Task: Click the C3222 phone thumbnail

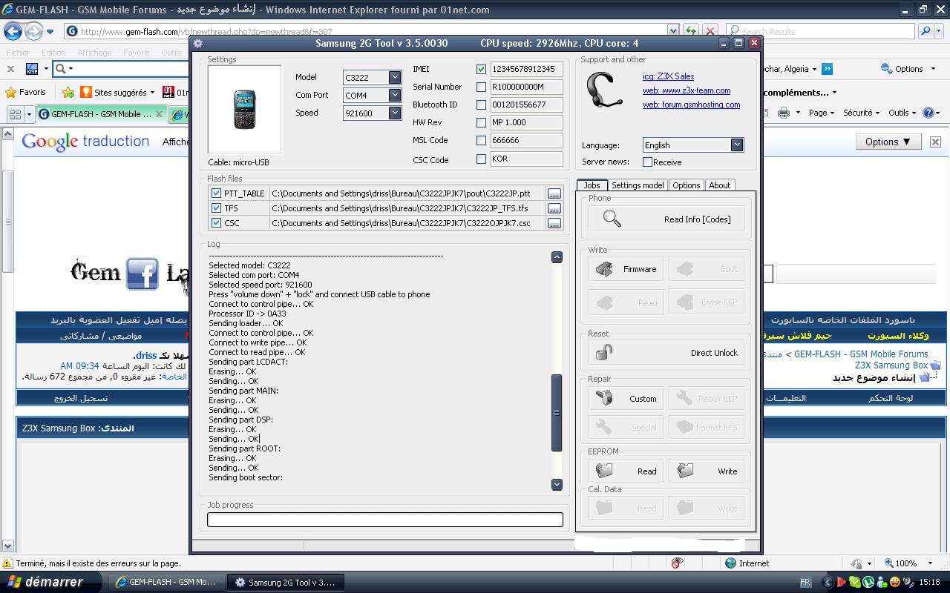Action: pos(244,109)
